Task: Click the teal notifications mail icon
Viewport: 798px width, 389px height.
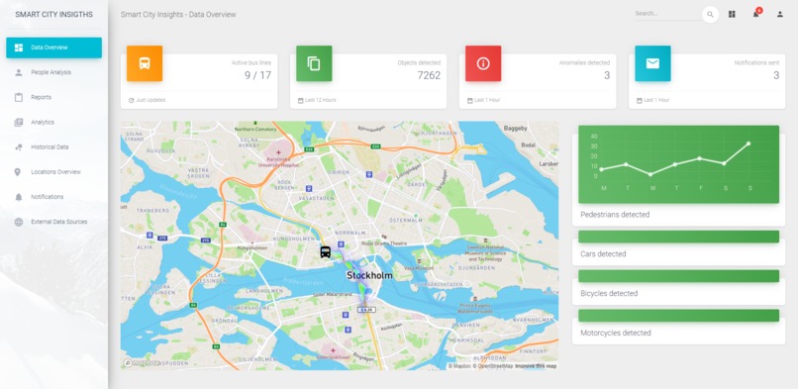Action: [x=652, y=63]
